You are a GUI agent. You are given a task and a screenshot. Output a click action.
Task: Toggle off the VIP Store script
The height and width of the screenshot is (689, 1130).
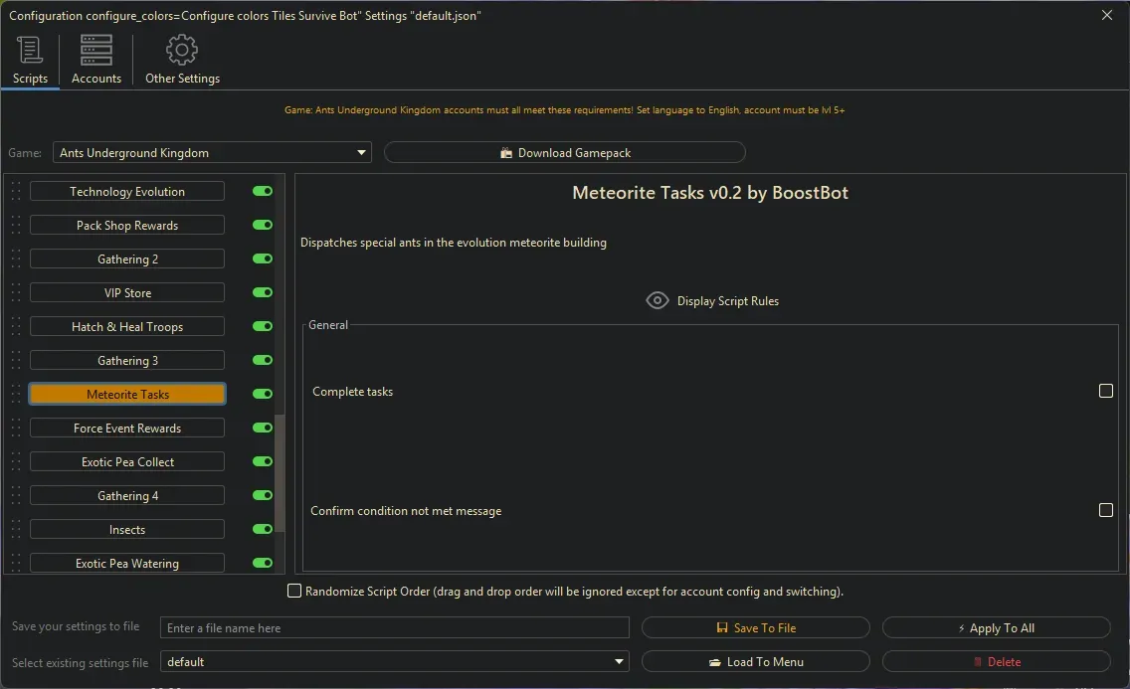point(262,292)
